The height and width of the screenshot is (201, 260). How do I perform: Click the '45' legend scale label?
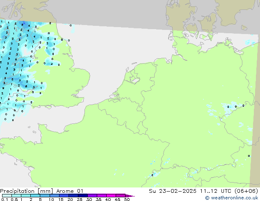[117, 199]
